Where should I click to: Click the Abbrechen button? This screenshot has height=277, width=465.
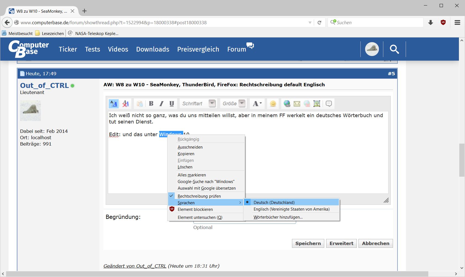point(376,243)
